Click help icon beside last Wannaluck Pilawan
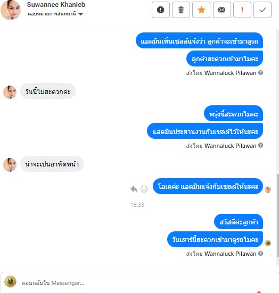 click(x=261, y=254)
